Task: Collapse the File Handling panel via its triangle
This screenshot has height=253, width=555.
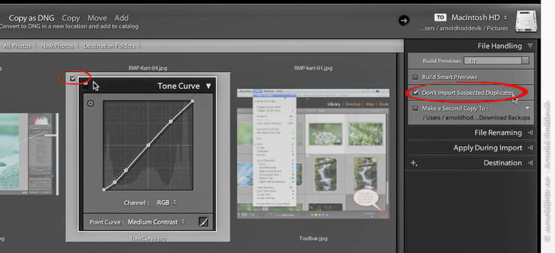Action: (x=530, y=46)
